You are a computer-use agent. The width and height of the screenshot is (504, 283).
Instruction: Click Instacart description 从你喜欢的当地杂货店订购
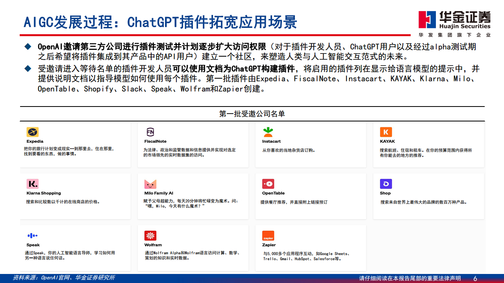(x=289, y=151)
